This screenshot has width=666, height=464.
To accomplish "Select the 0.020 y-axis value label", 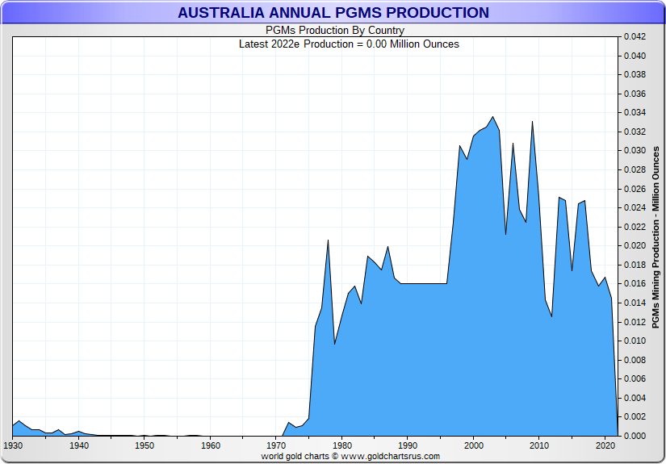I will [635, 245].
